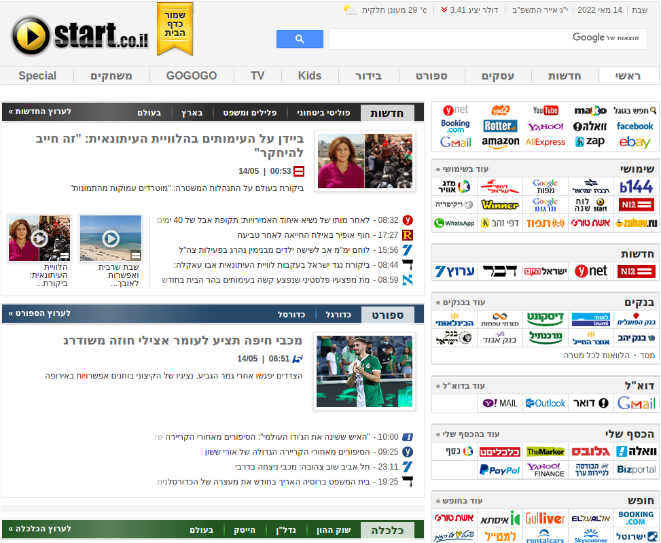This screenshot has width=661, height=543.
Task: Select the GOGOGO nav menu item
Action: click(192, 76)
